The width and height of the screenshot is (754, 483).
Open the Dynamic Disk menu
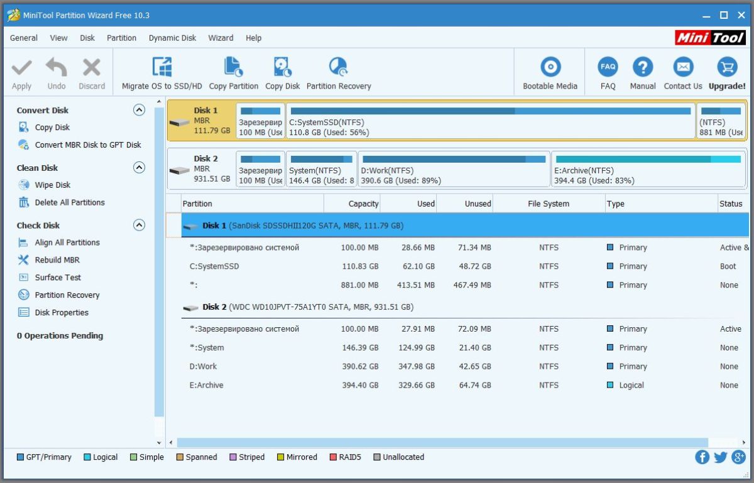(x=172, y=38)
